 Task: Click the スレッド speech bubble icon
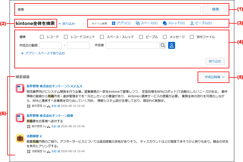[165, 23]
